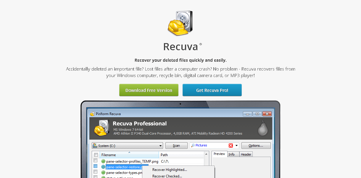Close the Piriform Recuva window
Screen dimensions: 361x178
click(x=267, y=114)
